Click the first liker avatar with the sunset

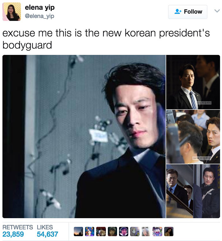[x=78, y=231]
